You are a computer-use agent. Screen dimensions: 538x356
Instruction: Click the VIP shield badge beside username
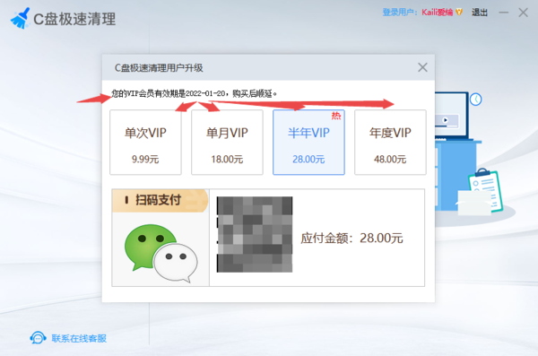(x=459, y=13)
